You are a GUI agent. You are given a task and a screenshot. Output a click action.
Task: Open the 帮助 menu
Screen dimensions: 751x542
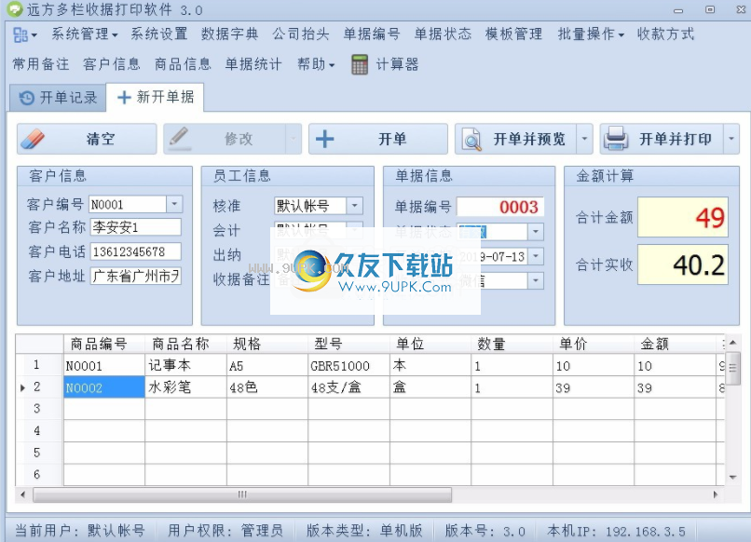coord(316,64)
